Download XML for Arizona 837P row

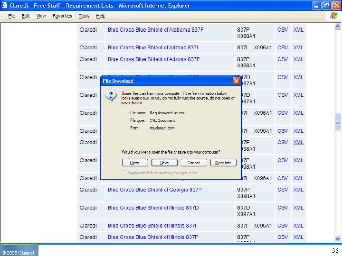pos(298,59)
